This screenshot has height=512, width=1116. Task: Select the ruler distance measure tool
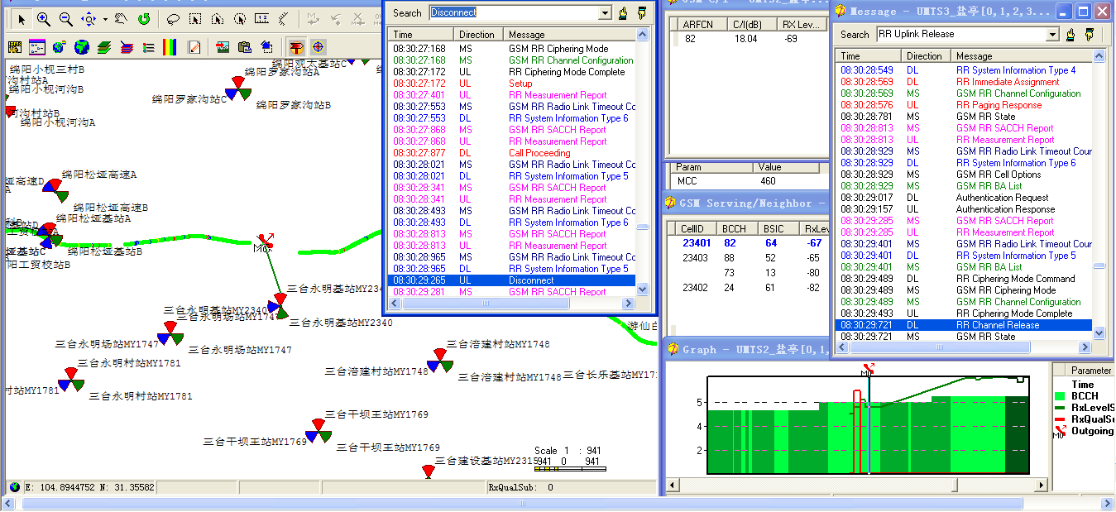(261, 18)
